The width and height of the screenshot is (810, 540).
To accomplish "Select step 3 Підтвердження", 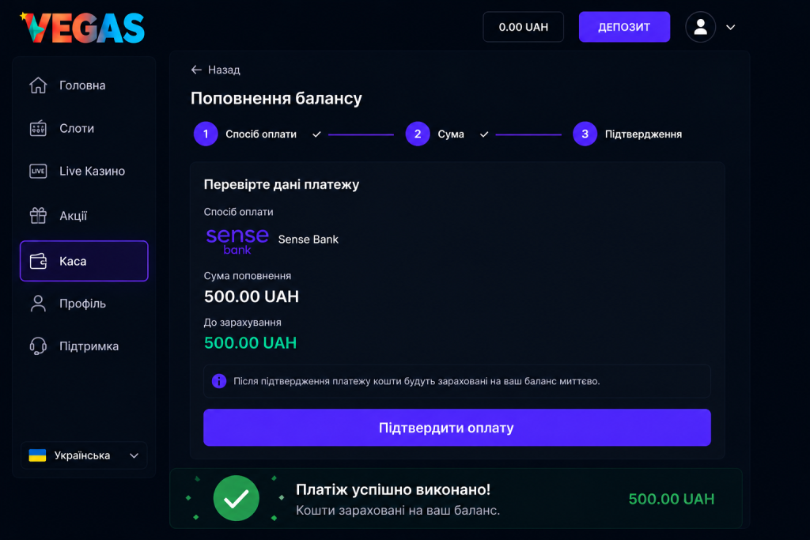I will pos(627,134).
